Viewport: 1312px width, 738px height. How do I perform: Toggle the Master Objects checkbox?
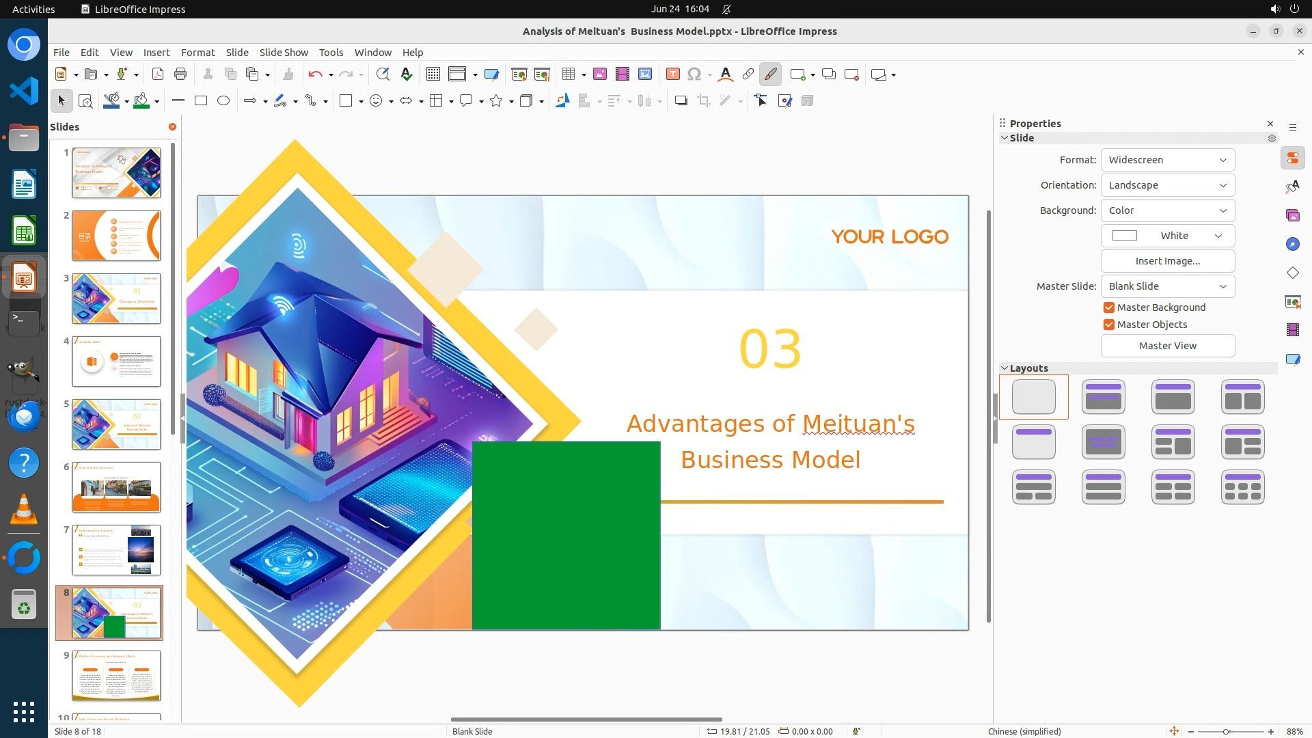click(1109, 325)
